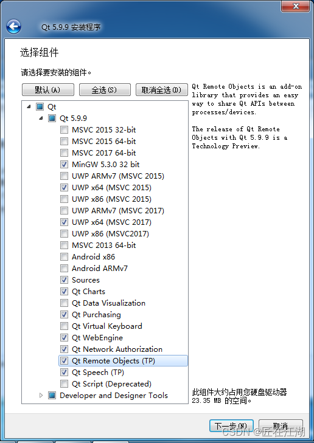
Task: Collapse the top-level Qt tree node
Action: pyautogui.click(x=29, y=106)
